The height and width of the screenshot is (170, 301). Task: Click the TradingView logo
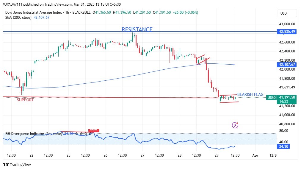coord(17,165)
